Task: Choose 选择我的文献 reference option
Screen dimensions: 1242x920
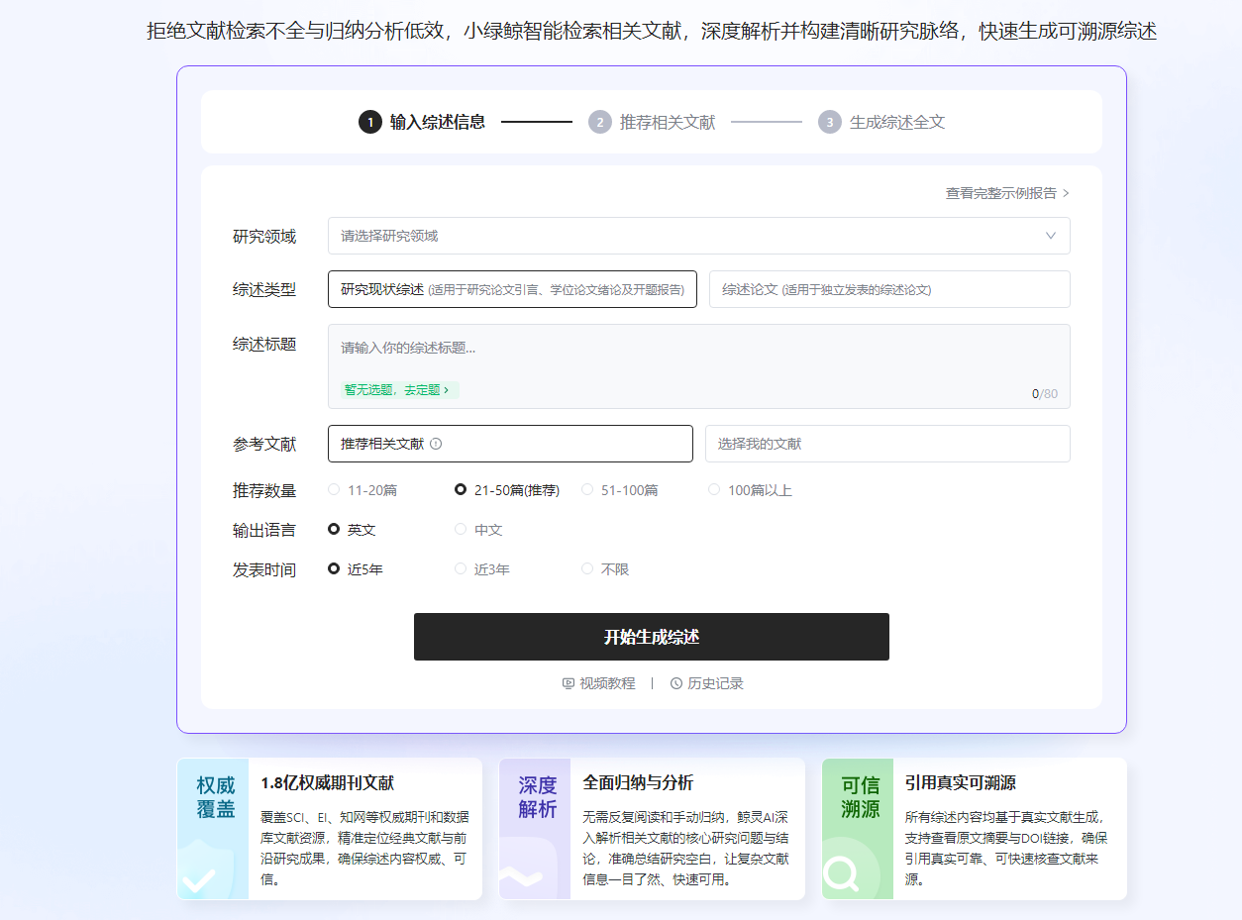Action: [x=887, y=444]
